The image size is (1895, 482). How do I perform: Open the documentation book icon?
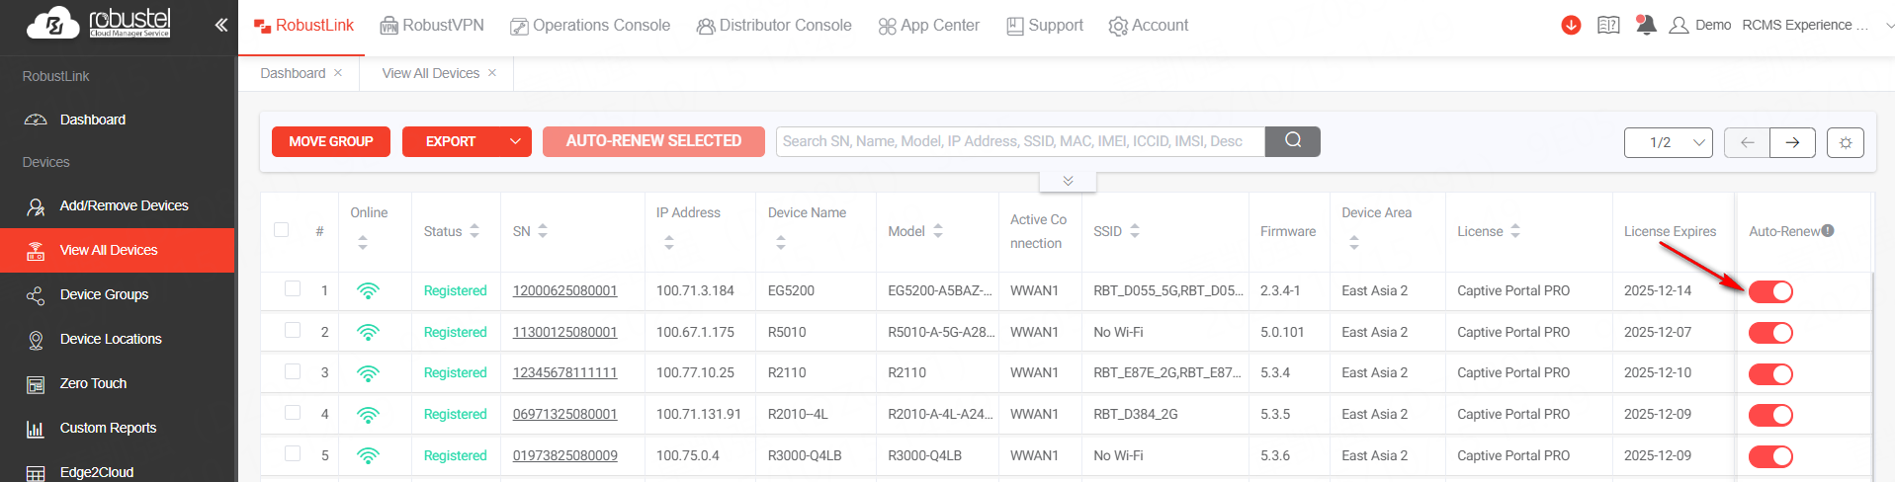point(1608,26)
